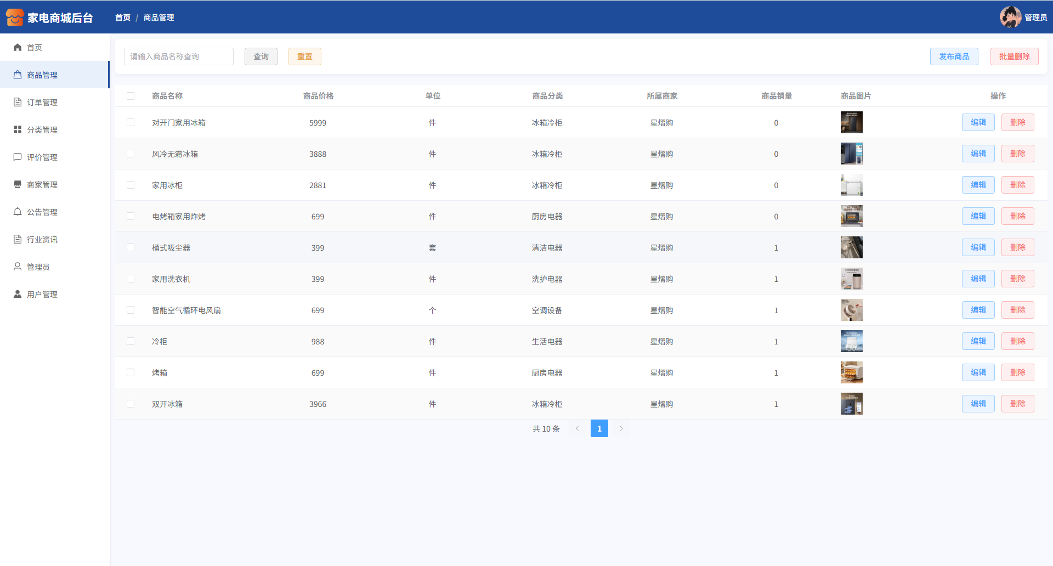Go to previous page using left chevron

[x=577, y=429]
